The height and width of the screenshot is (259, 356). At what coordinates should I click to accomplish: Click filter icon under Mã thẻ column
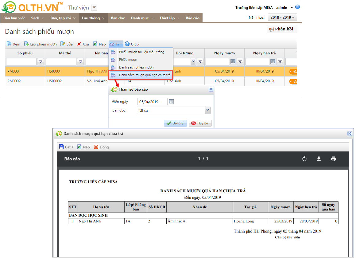[x=81, y=61]
